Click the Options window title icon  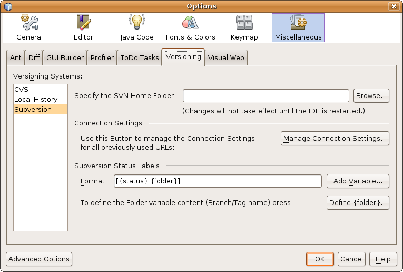8,6
